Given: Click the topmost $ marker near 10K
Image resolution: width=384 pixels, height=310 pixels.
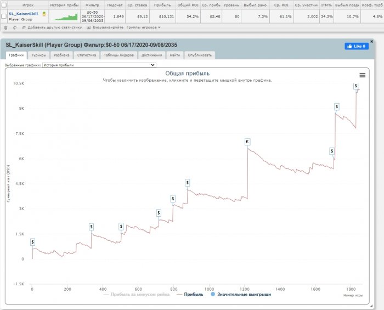Looking at the screenshot, I should [356, 86].
